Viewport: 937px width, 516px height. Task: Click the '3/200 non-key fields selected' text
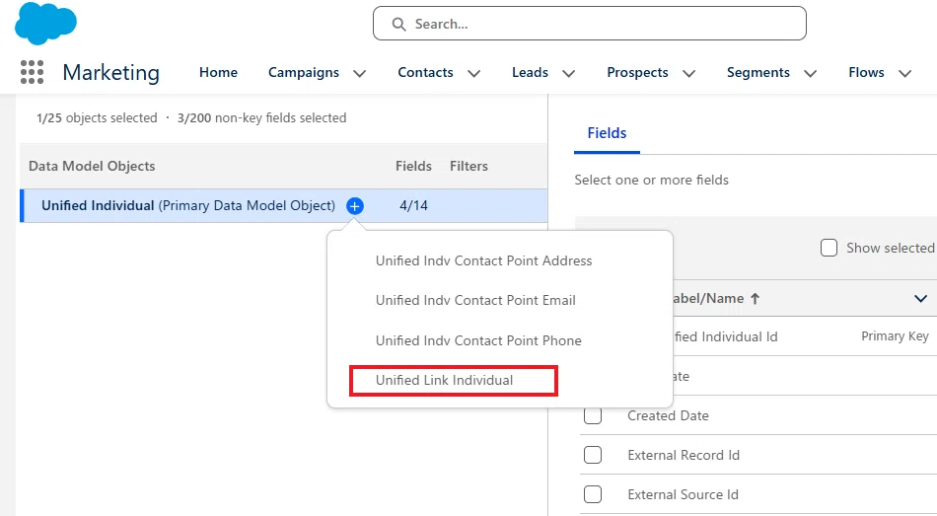click(x=261, y=117)
